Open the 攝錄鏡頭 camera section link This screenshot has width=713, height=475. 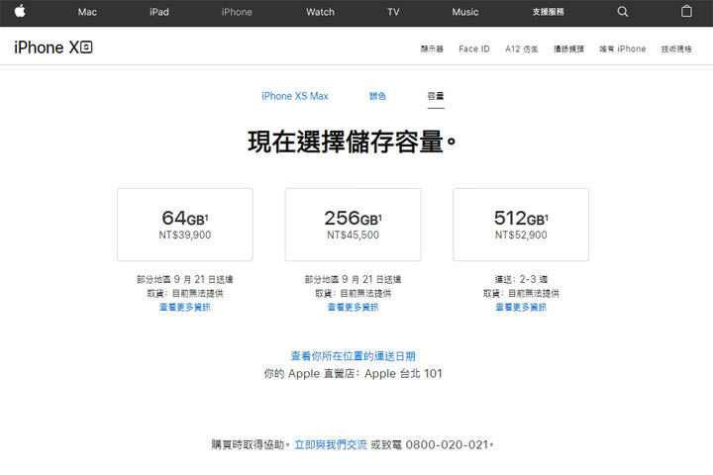click(x=568, y=49)
